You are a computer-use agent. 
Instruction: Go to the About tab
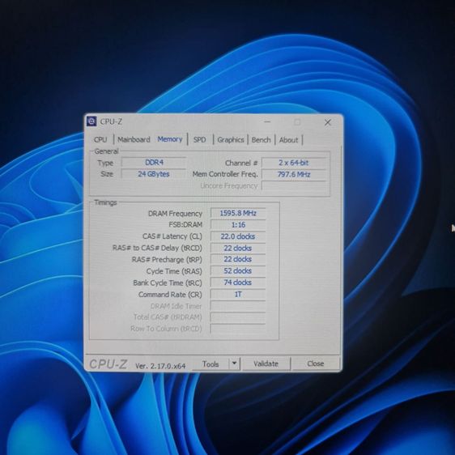click(x=288, y=140)
